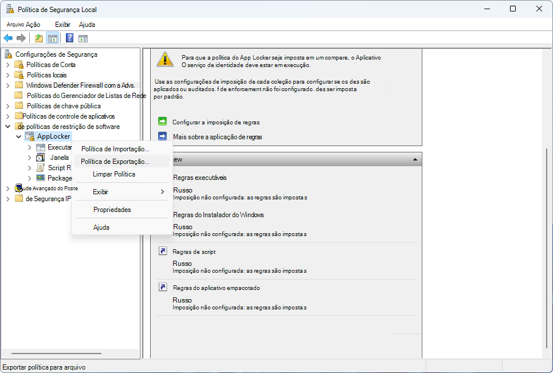Collapse the overview section header arrow
Image resolution: width=553 pixels, height=373 pixels.
tap(415, 159)
